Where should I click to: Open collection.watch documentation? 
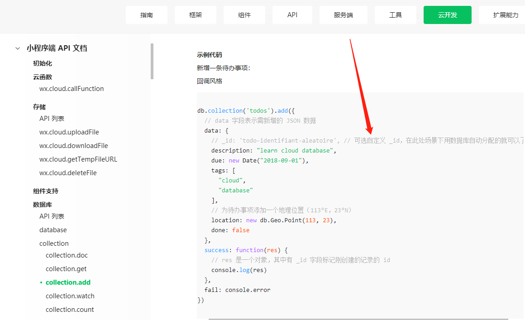pos(70,296)
